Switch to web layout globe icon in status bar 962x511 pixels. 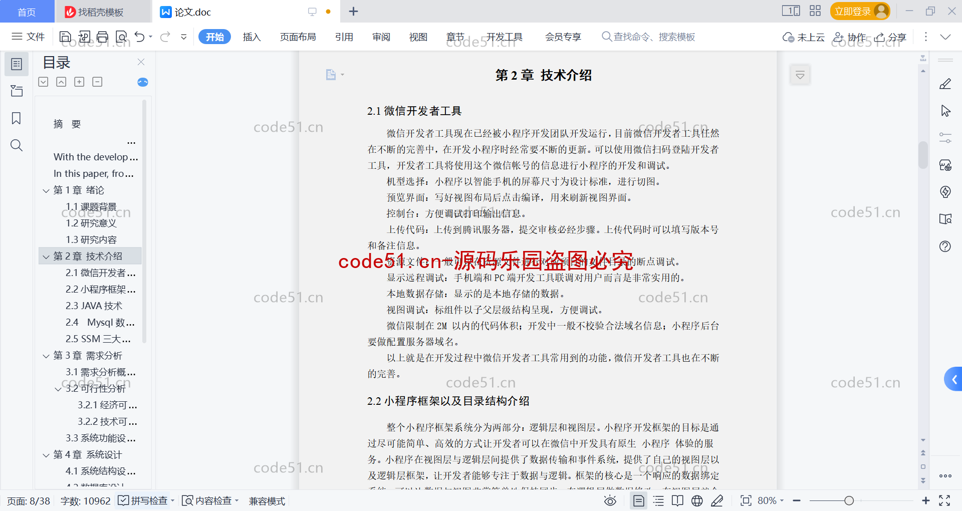[697, 500]
